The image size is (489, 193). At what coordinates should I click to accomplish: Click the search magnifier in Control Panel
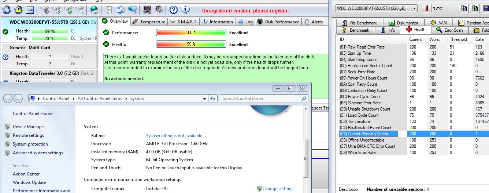tap(304, 99)
